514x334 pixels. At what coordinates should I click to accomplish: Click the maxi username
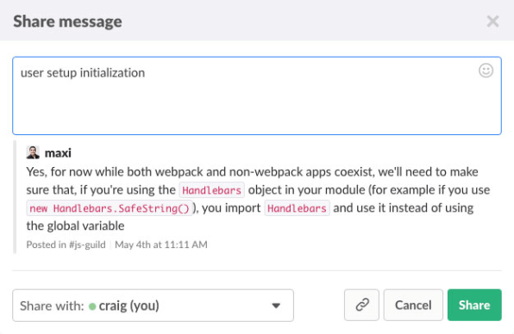coord(58,152)
